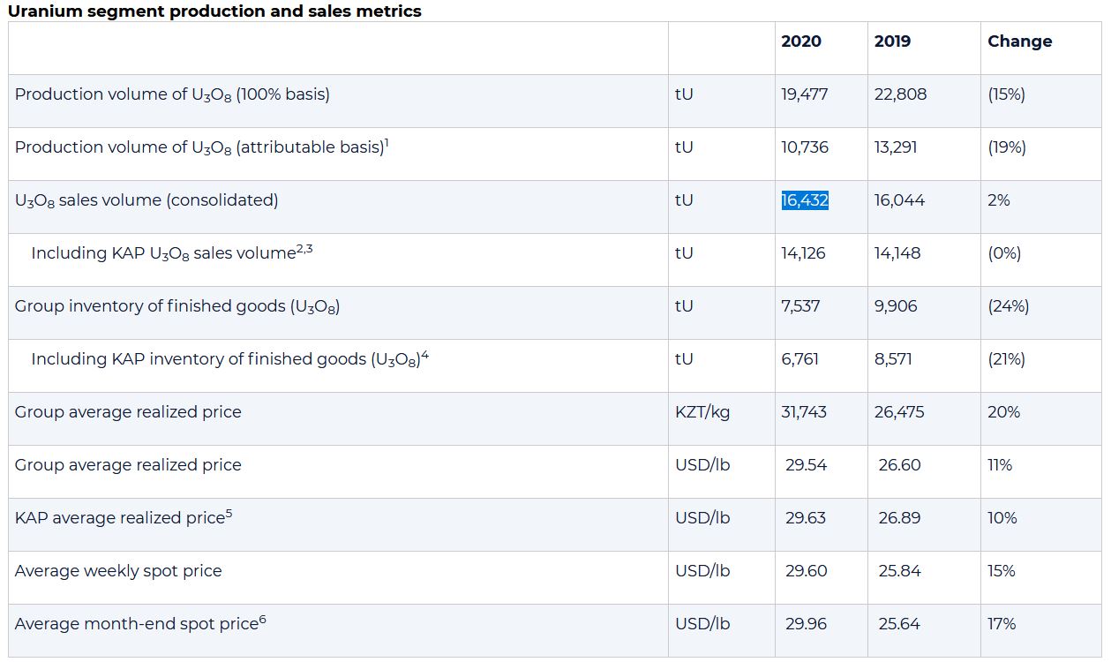Click 'Group inventory of finished goods' label
Viewport: 1111px width, 662px height.
177,306
